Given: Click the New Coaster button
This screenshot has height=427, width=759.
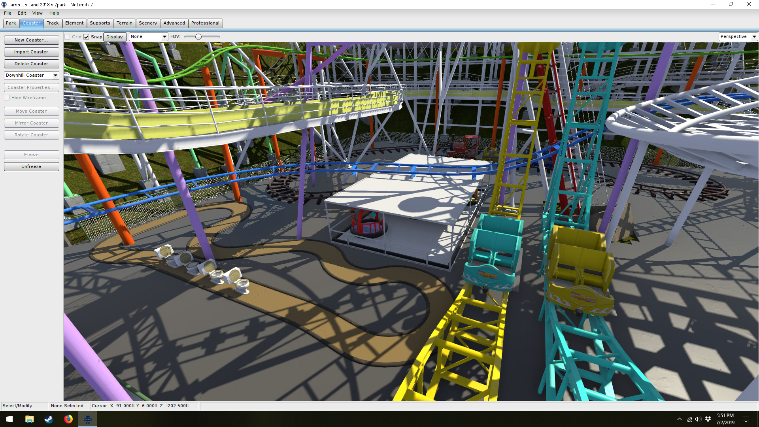Looking at the screenshot, I should (31, 40).
